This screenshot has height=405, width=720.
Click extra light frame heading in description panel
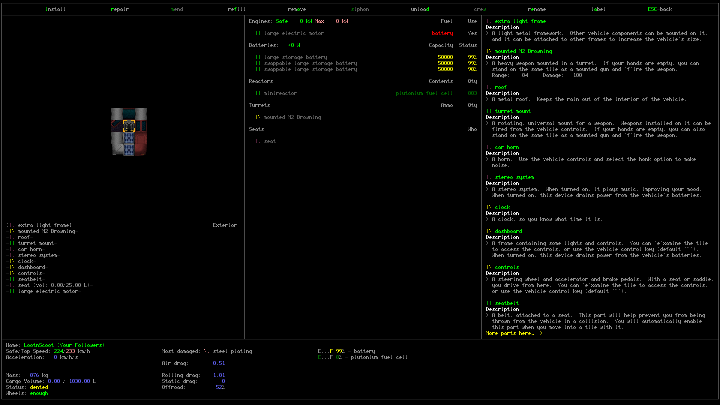[x=520, y=21]
